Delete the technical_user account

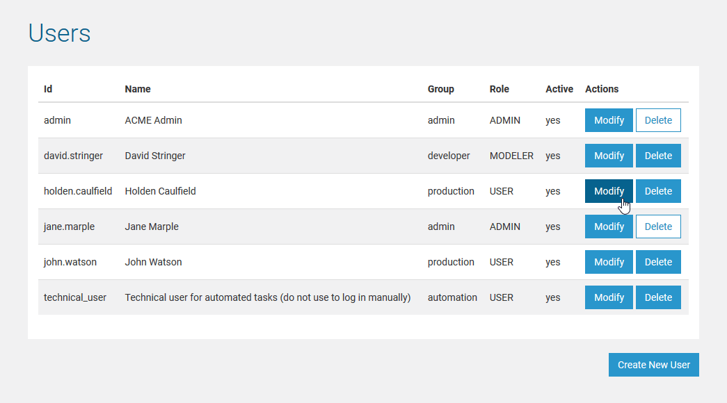(x=658, y=297)
